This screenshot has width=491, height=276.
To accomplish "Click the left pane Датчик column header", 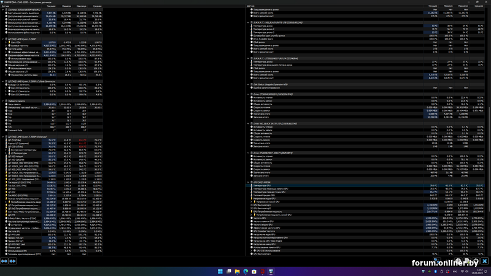I will point(21,6).
